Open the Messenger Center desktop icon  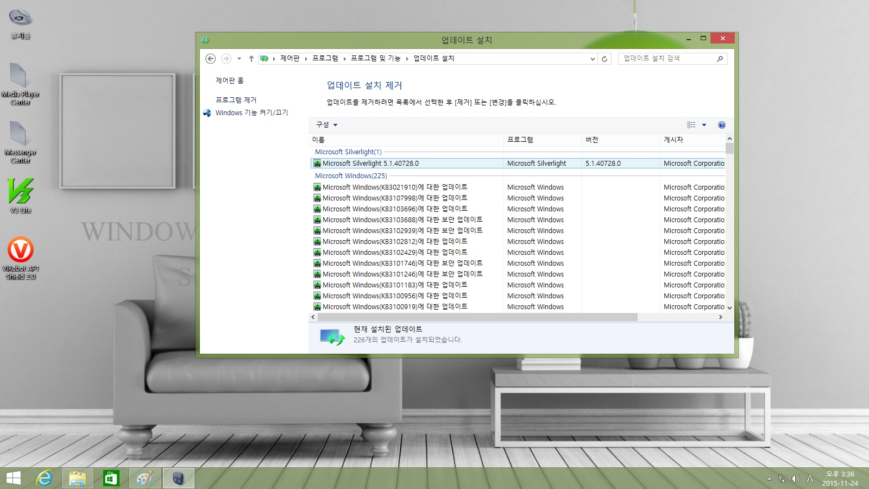point(21,141)
